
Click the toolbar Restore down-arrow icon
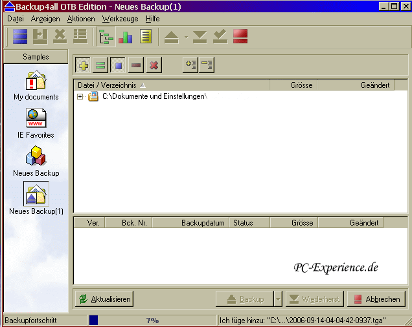200,37
